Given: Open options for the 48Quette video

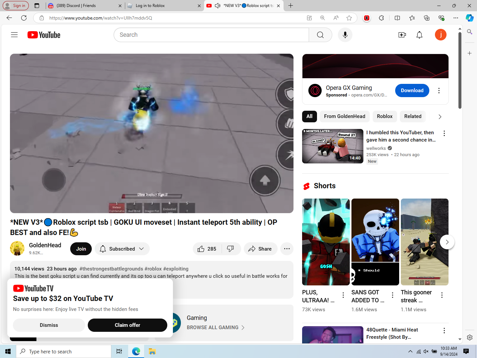Looking at the screenshot, I should point(444,330).
